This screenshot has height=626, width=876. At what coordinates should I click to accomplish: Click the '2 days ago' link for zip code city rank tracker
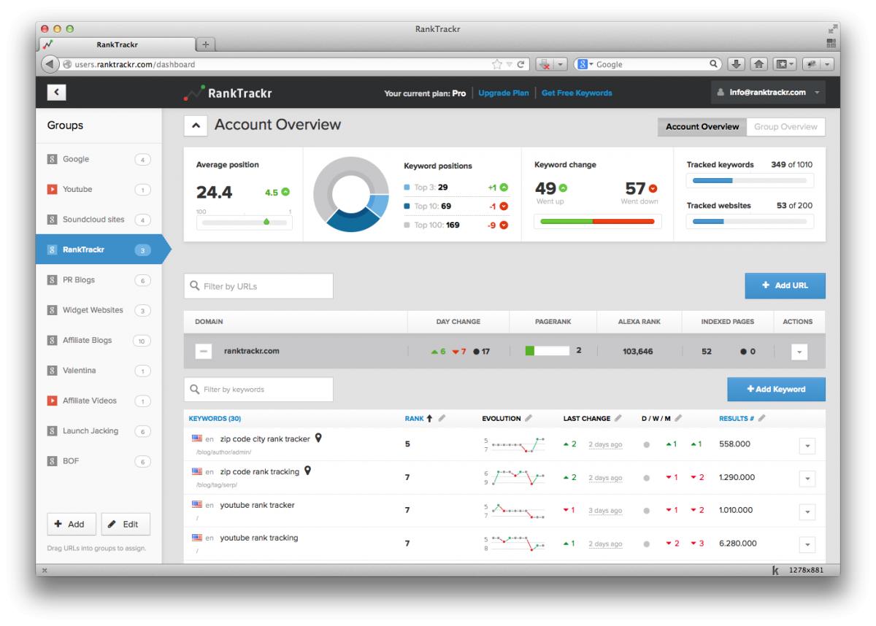[x=605, y=445]
